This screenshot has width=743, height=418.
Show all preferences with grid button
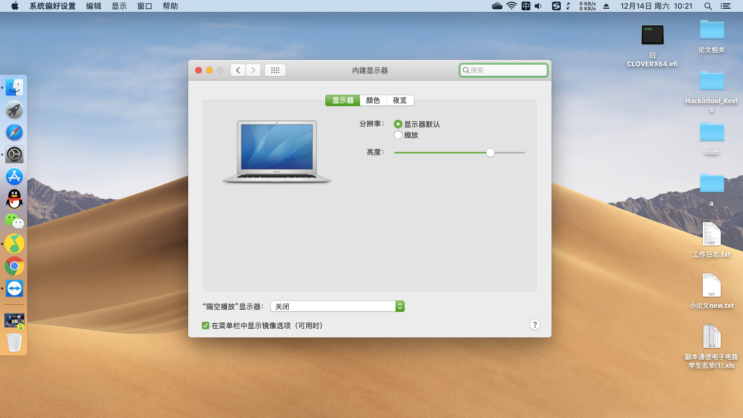click(x=275, y=70)
